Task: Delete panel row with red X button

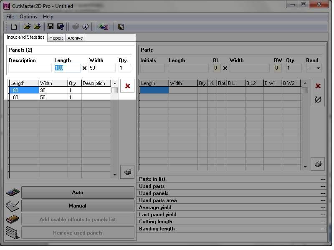Action: [x=127, y=86]
